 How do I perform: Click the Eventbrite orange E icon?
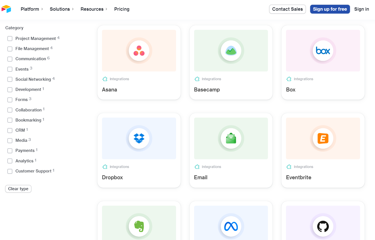[x=323, y=138]
